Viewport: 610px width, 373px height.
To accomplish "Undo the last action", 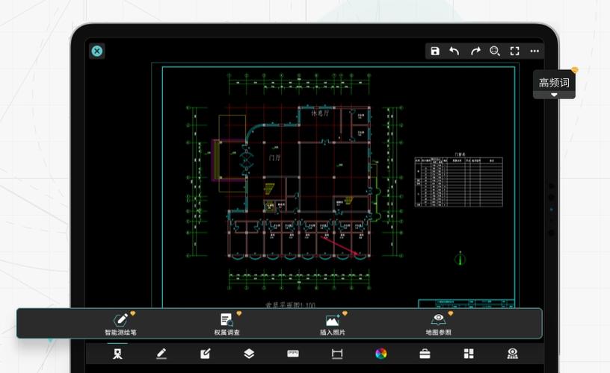I will [455, 51].
